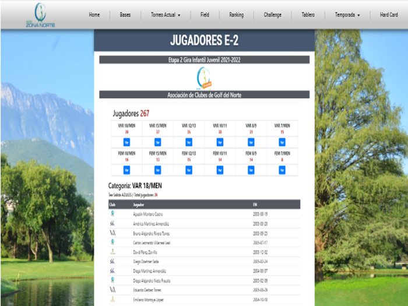Viewport: 408px width, 306px height.
Task: Click birth date 2004-10-18
Action: pos(260,300)
